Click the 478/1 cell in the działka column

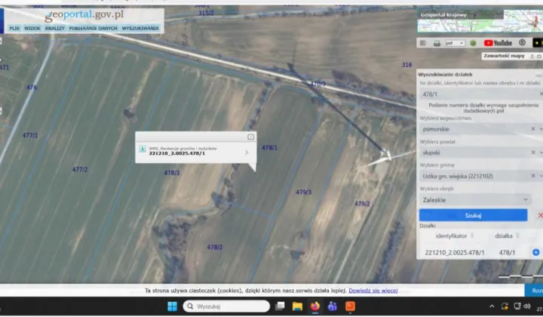507,253
